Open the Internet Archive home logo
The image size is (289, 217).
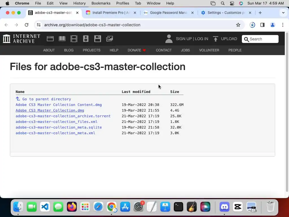tap(21, 39)
